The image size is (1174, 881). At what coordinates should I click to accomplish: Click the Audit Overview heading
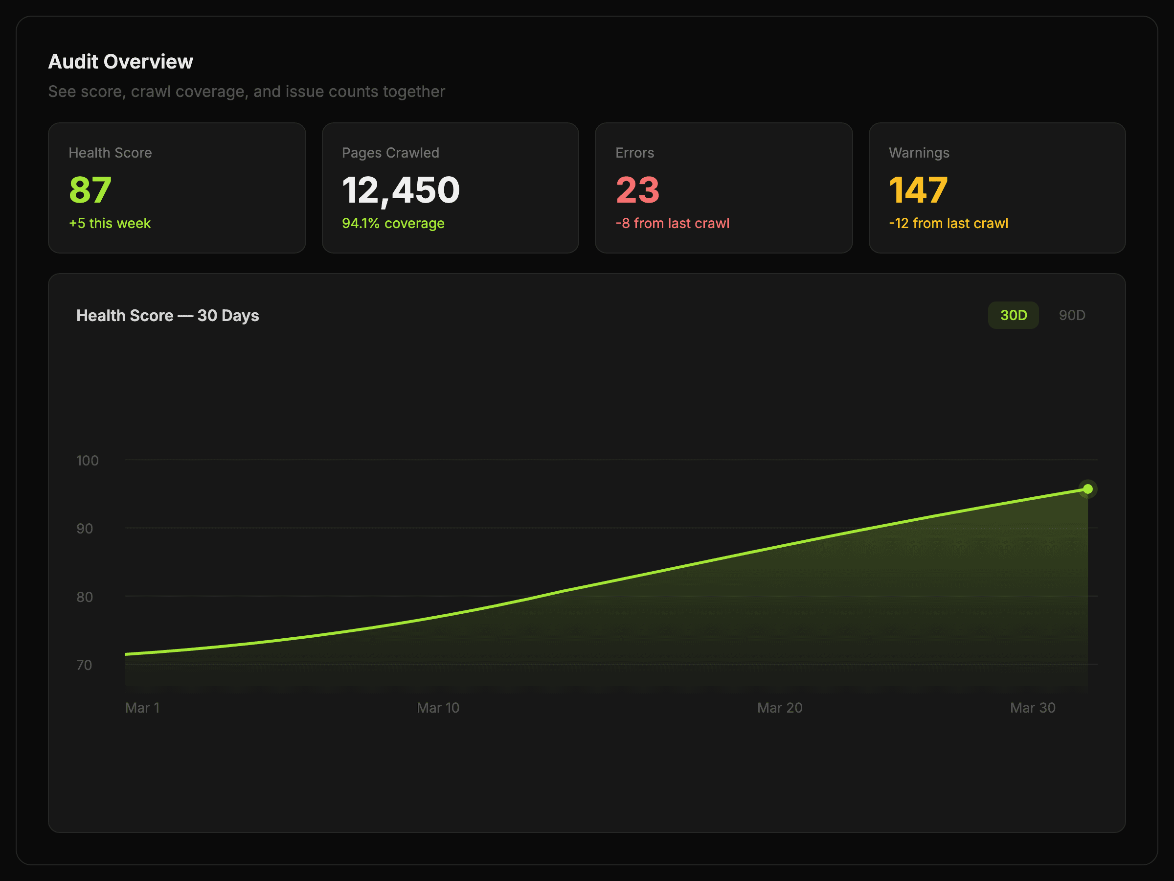pos(120,62)
